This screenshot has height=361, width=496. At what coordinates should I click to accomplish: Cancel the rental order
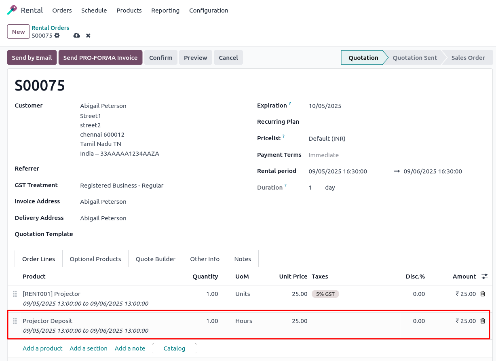click(228, 58)
